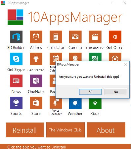Click the People tile
The width and height of the screenshot is (131, 149).
(53, 81)
